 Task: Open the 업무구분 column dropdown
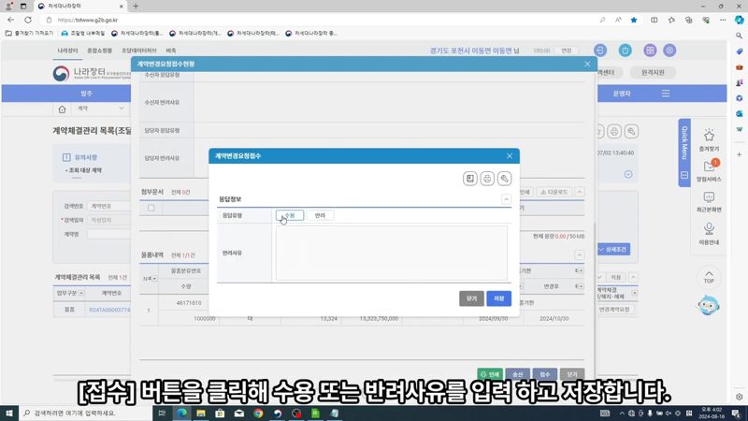[x=81, y=293]
